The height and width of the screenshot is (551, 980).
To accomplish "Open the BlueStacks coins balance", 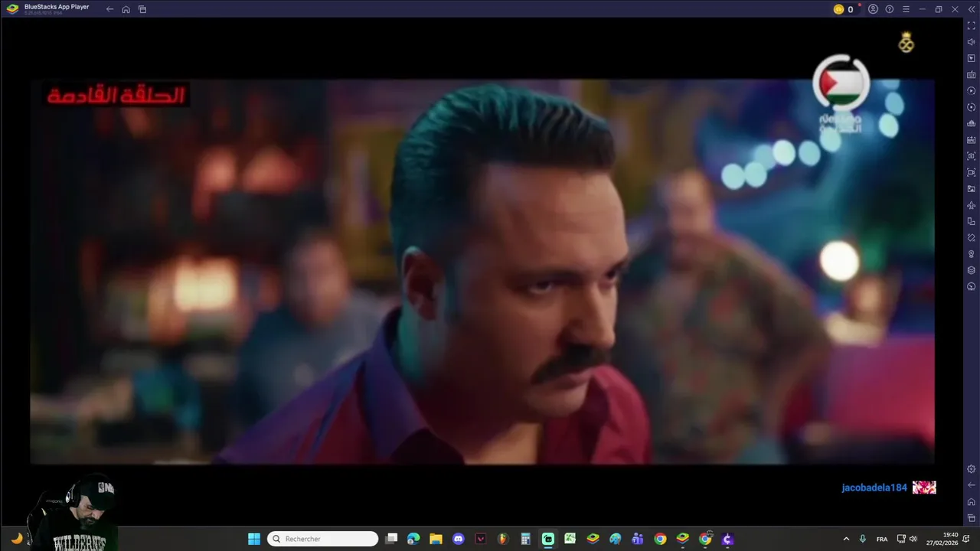I will pyautogui.click(x=844, y=9).
